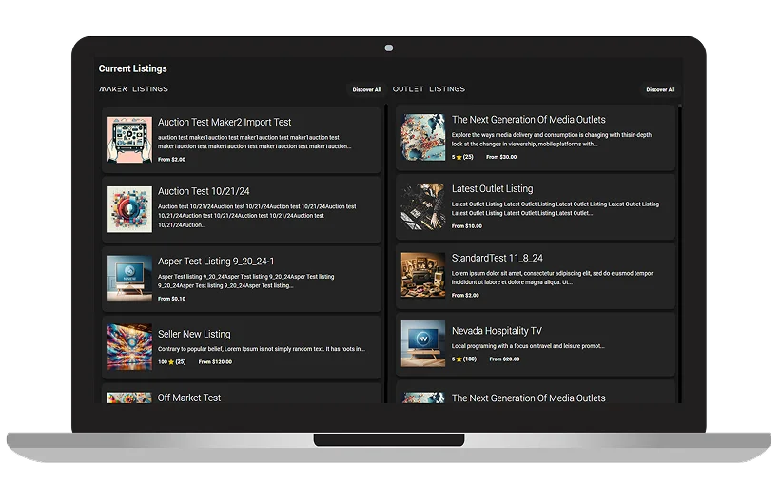Screen dimensions: 781x485
Task: Click the star icon on Seller New Listing
Action: 172,362
